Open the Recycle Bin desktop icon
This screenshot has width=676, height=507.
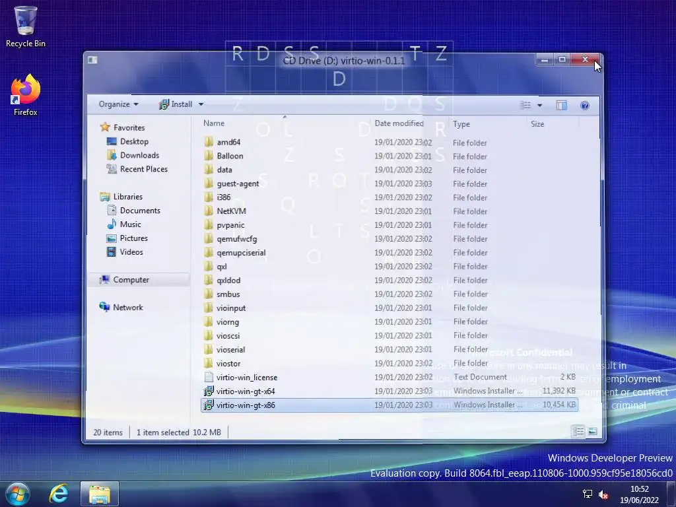26,26
